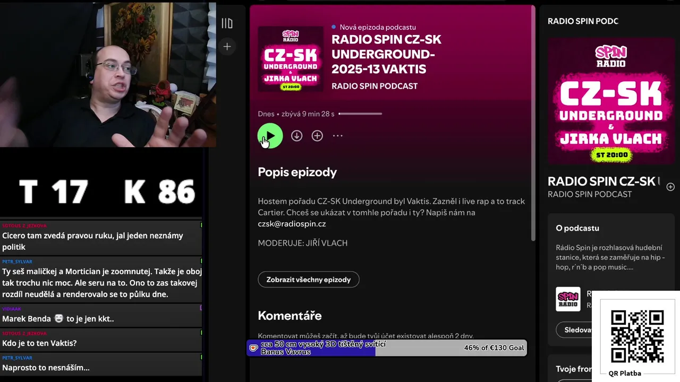Click the Sledovat follow button

[x=578, y=329]
